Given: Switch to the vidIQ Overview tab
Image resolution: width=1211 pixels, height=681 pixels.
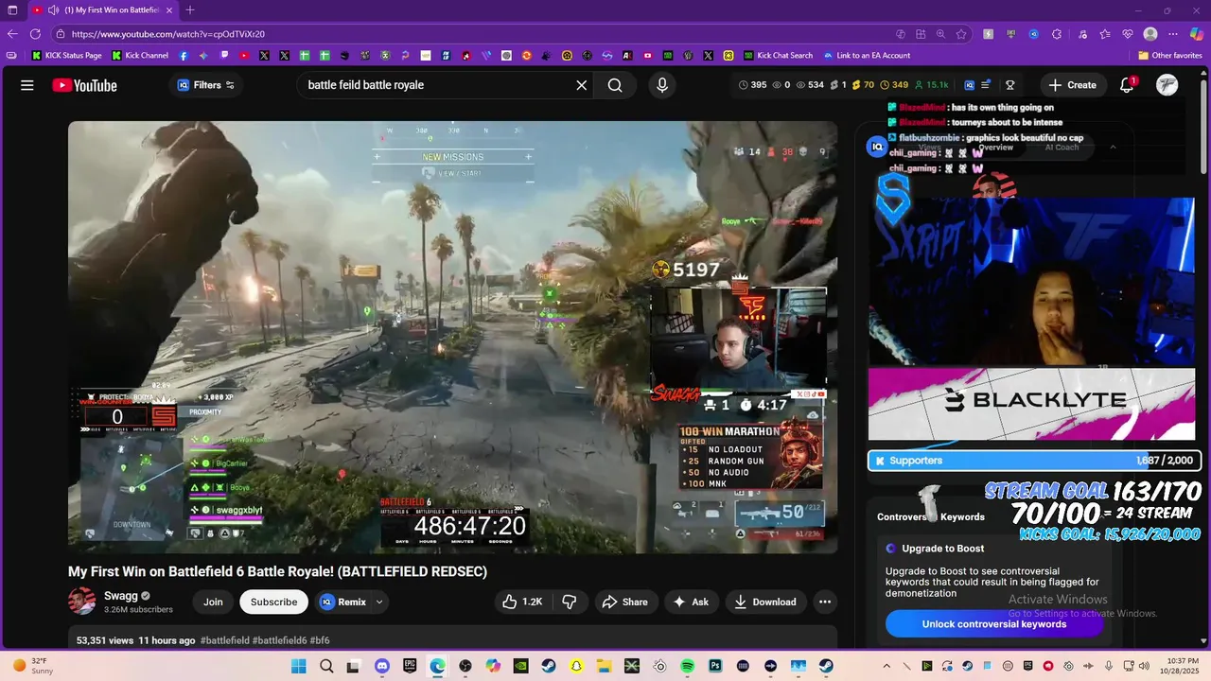Looking at the screenshot, I should [x=995, y=148].
